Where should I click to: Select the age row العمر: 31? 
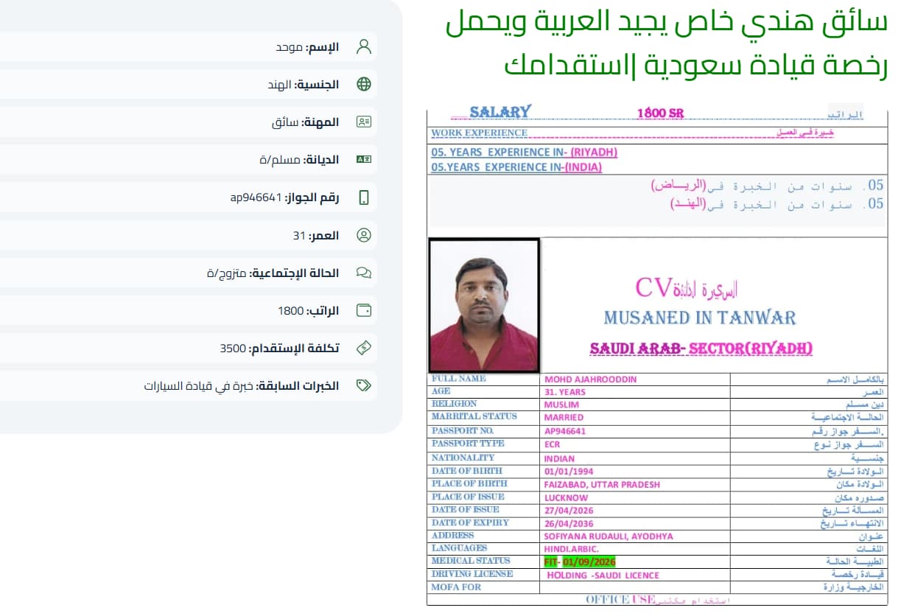(x=189, y=236)
